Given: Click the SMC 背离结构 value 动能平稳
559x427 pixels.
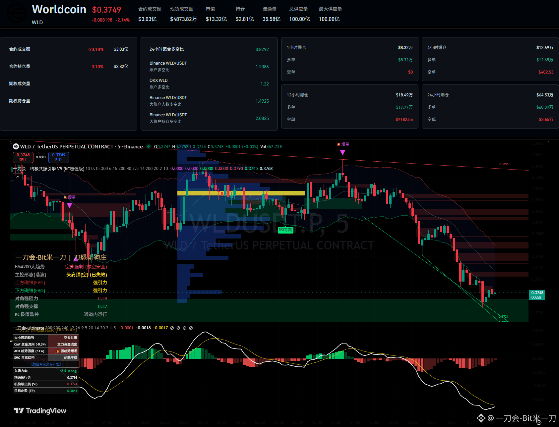Looking at the screenshot, I should pos(71,358).
